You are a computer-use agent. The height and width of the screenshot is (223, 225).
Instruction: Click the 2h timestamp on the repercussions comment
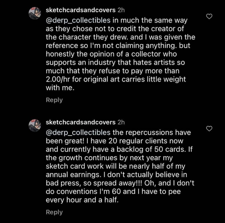point(121,122)
